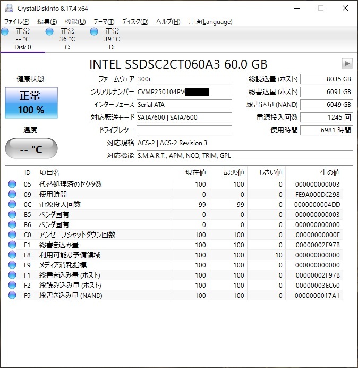Click the interface field Serial ATA
The height and width of the screenshot is (368, 358).
[x=184, y=104]
